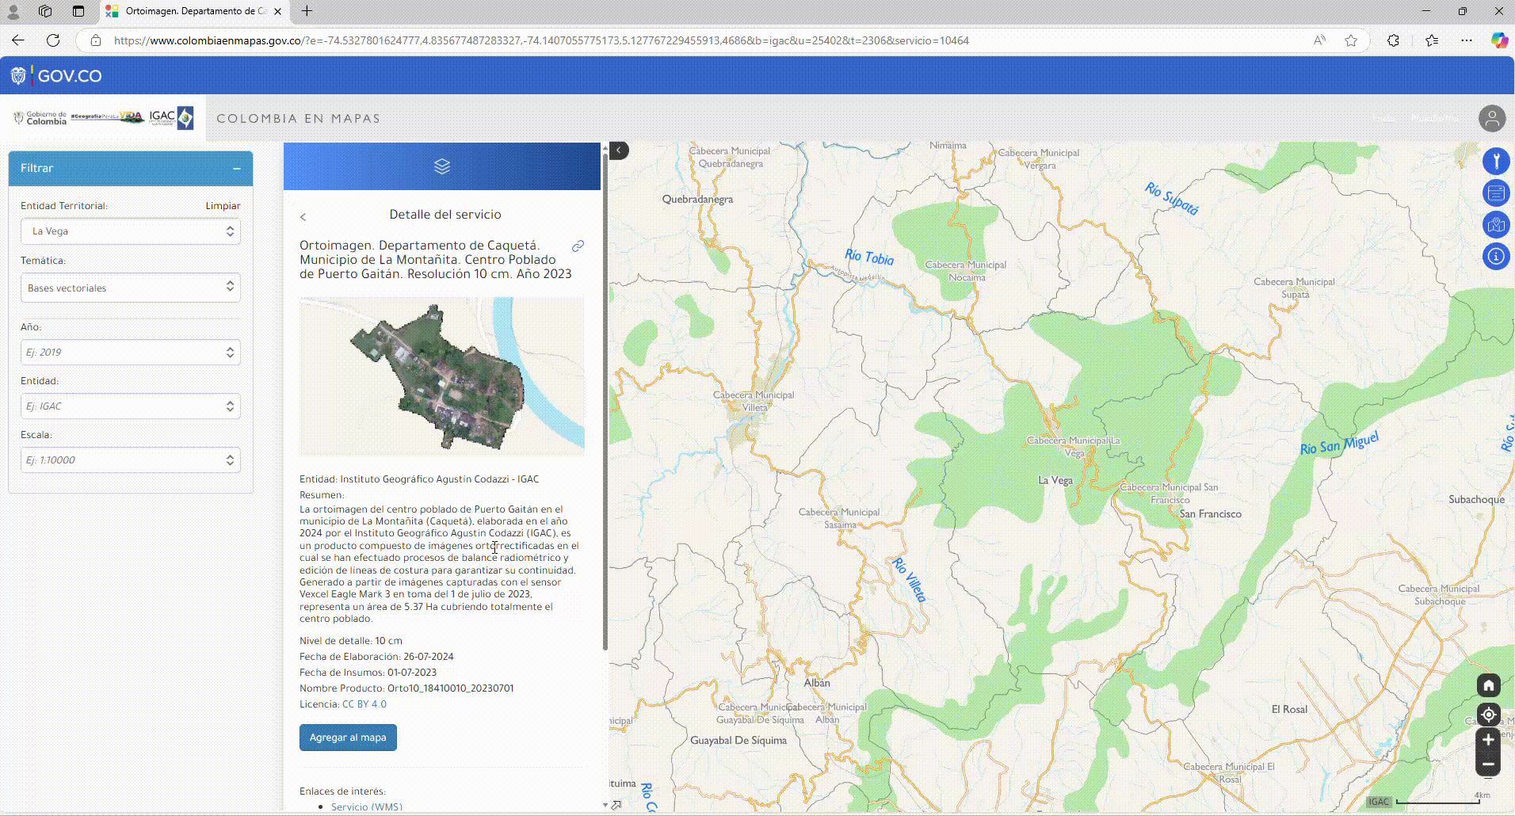
Task: Open the blue information circle button
Action: click(1496, 257)
